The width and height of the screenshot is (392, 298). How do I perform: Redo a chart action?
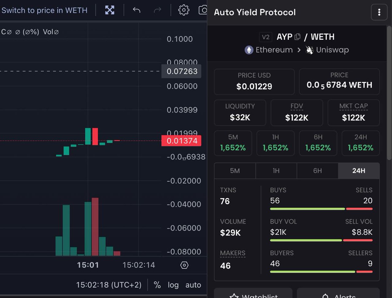pyautogui.click(x=157, y=10)
